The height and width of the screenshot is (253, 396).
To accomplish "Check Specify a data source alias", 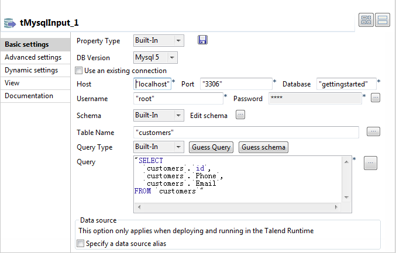I will (x=81, y=244).
